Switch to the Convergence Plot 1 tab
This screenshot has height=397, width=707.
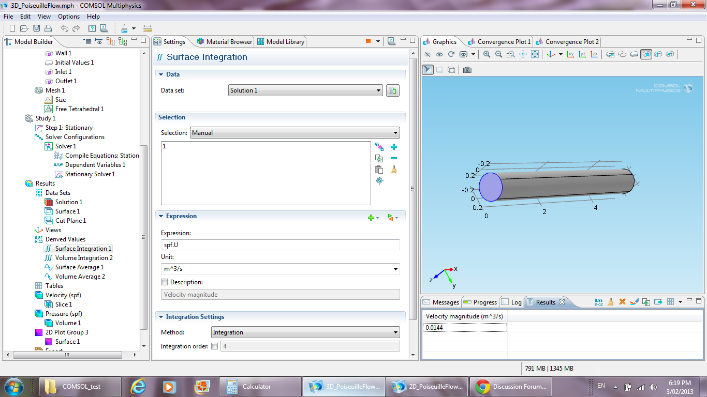click(499, 42)
